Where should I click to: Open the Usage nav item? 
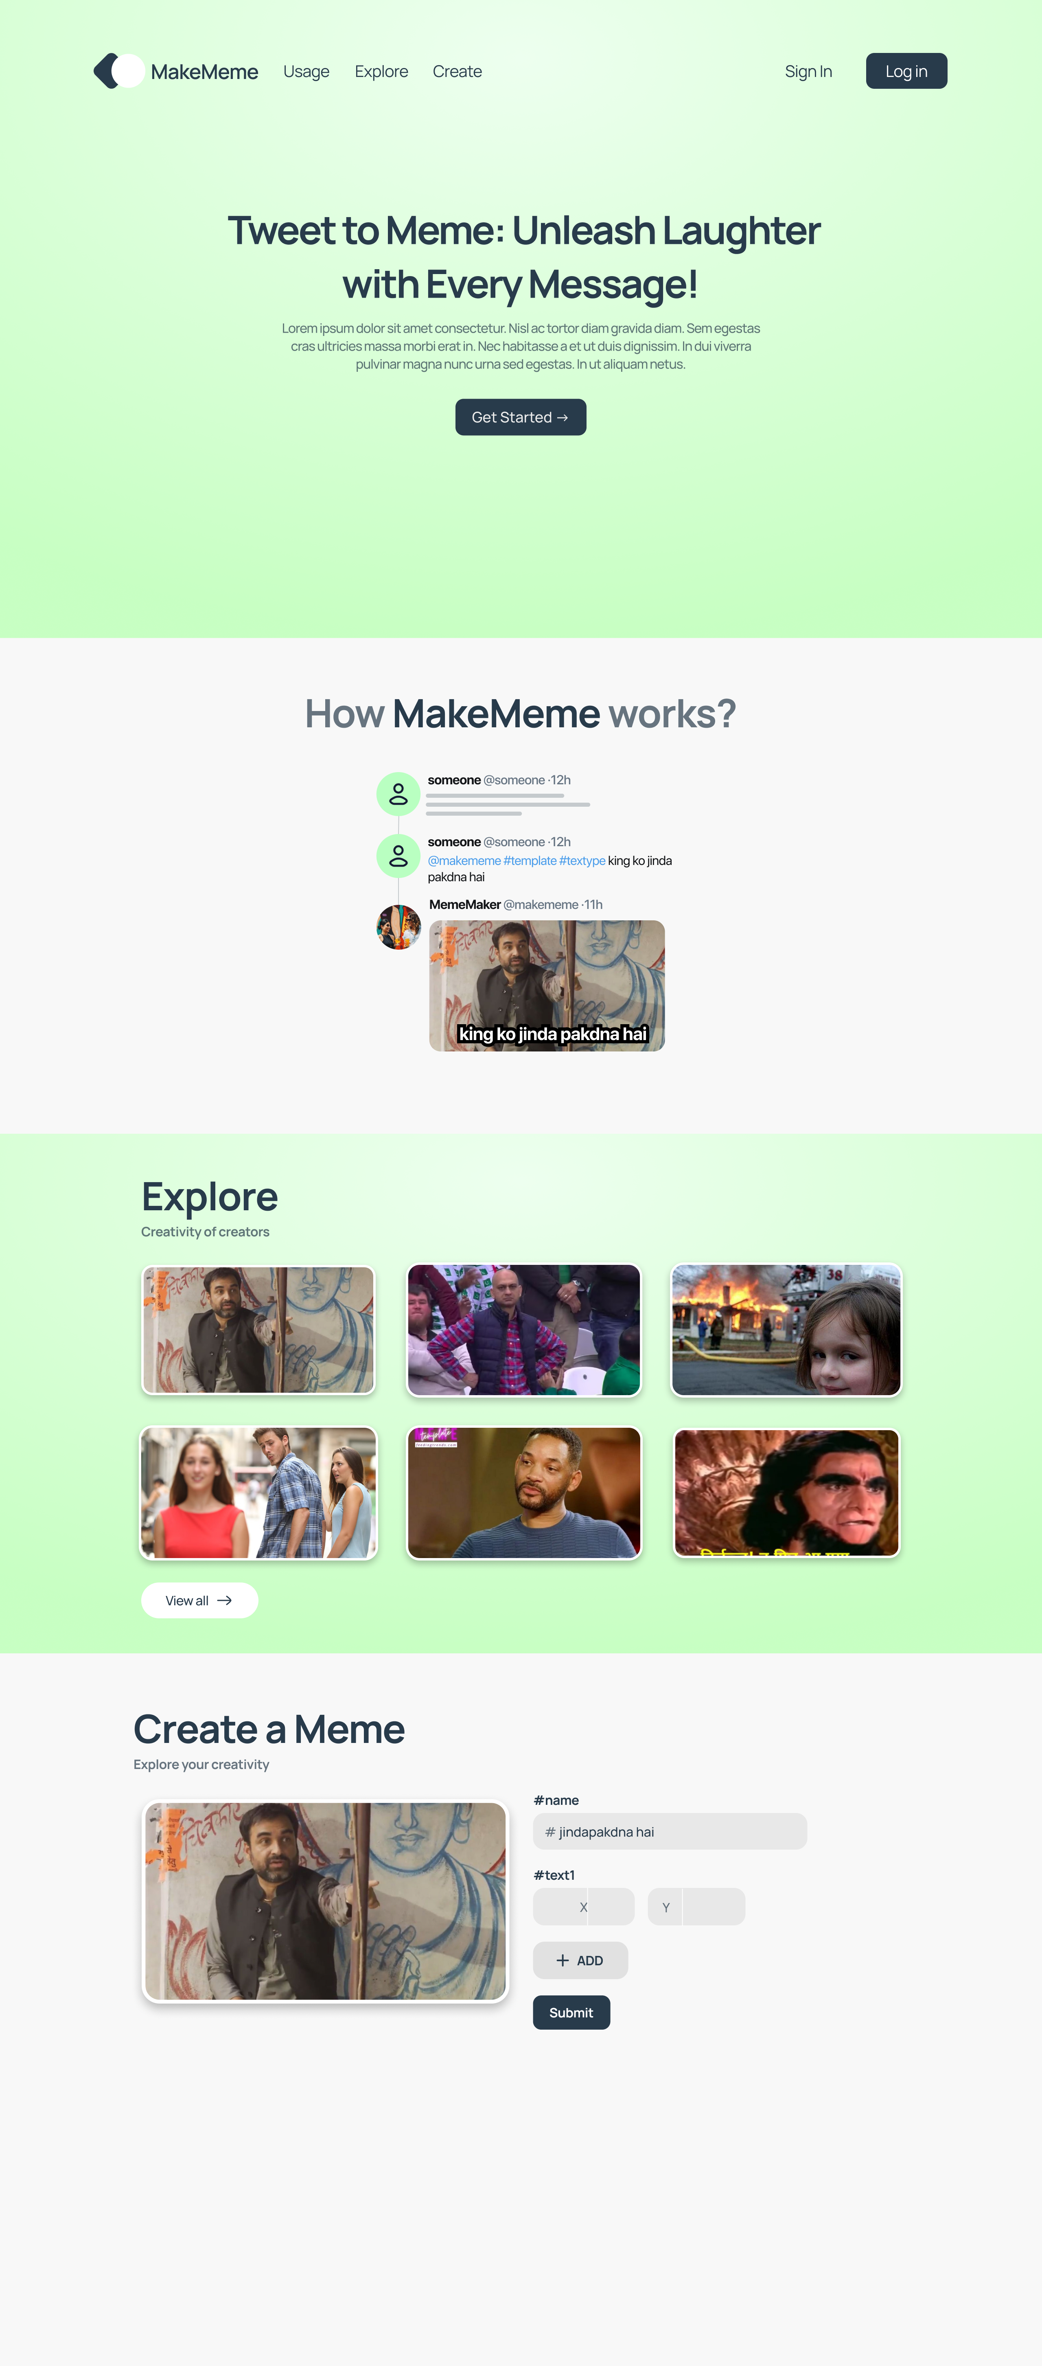tap(306, 72)
